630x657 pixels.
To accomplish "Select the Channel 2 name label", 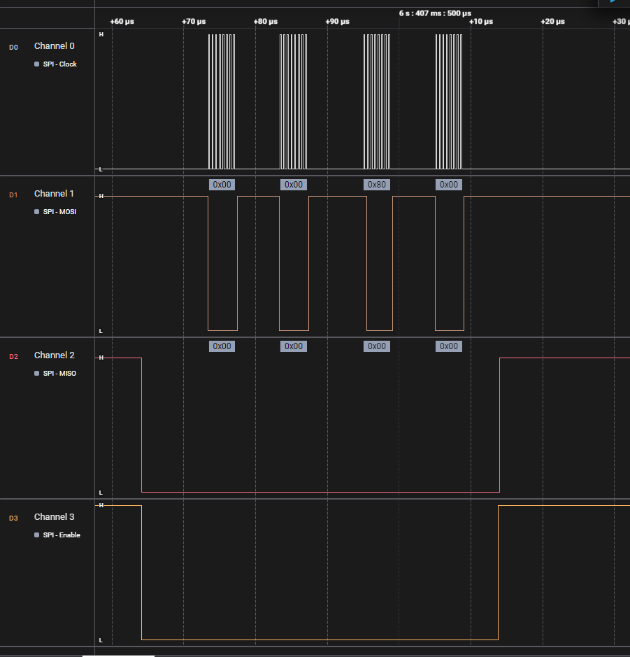I will pos(54,355).
